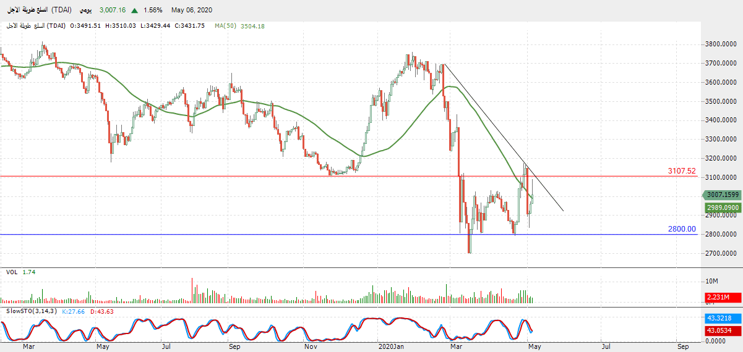Click the green MA tag 2989.0900
Image resolution: width=743 pixels, height=352 pixels.
click(723, 207)
